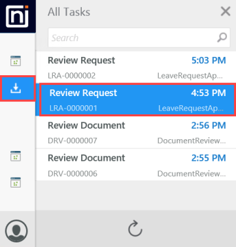
Task: Click the DRV-0000006 identifier
Action: tap(73, 173)
